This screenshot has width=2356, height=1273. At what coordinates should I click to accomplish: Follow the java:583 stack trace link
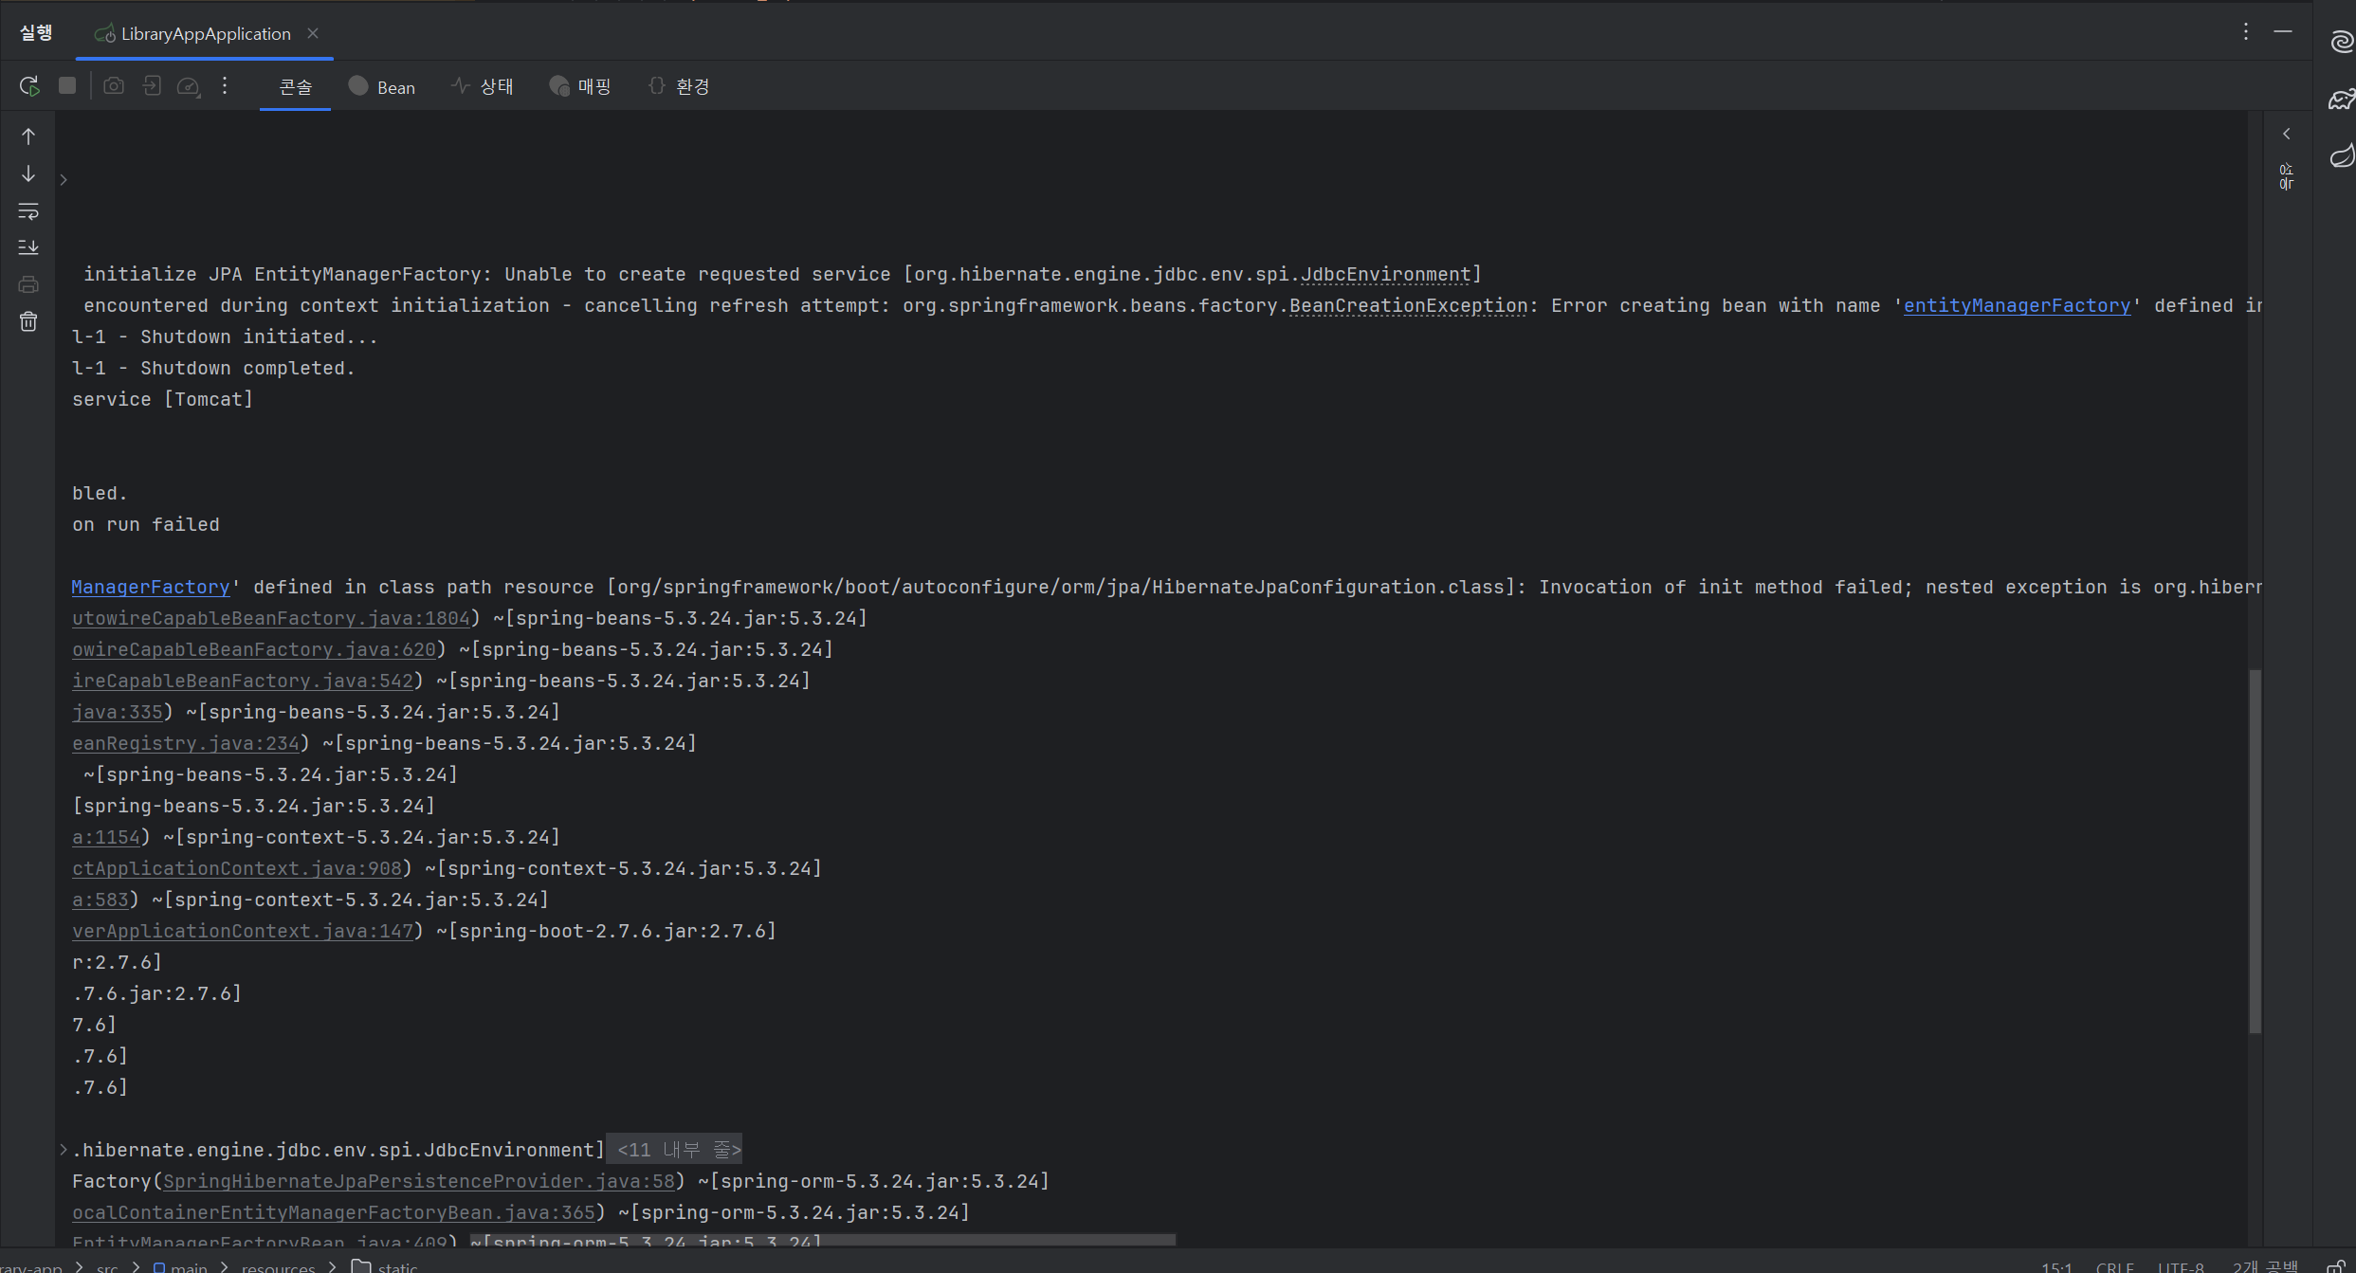(x=100, y=900)
